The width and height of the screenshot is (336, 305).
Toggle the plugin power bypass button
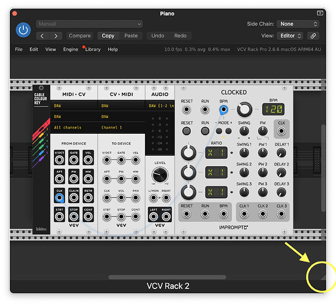(x=23, y=30)
